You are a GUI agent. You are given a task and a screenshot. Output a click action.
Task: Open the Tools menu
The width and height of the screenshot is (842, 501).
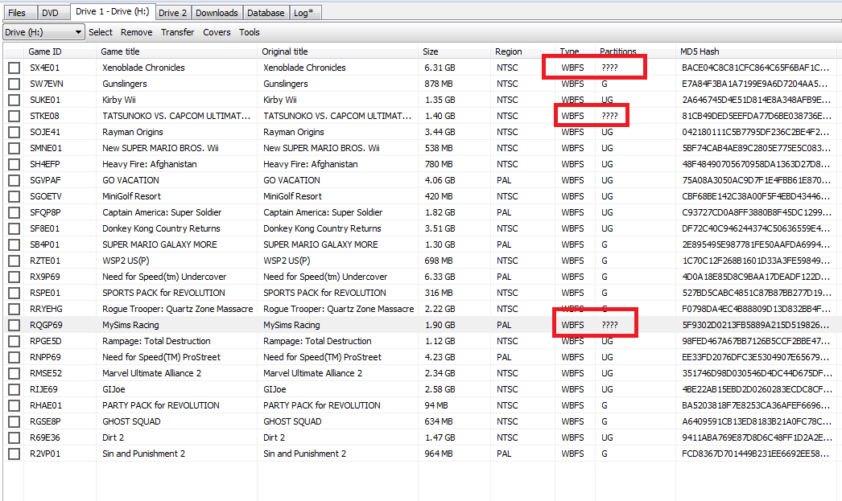coord(250,32)
